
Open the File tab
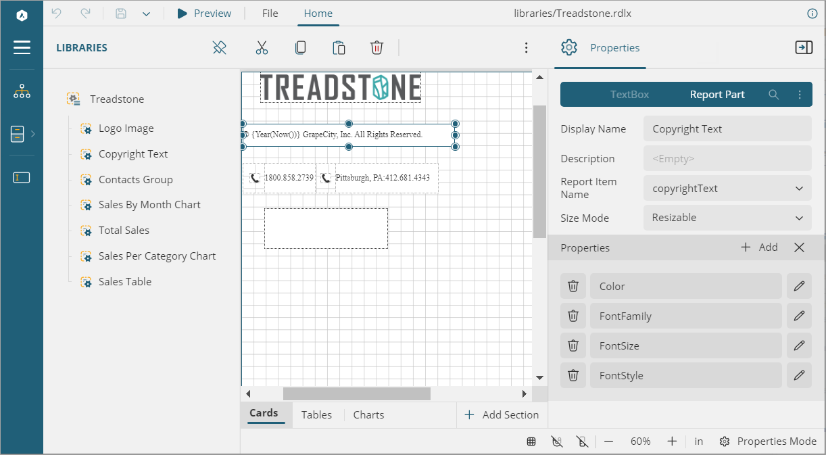pyautogui.click(x=270, y=14)
